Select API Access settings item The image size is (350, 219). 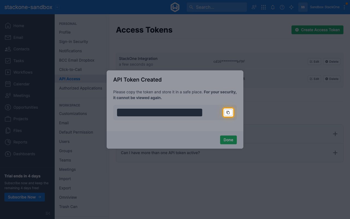click(70, 79)
